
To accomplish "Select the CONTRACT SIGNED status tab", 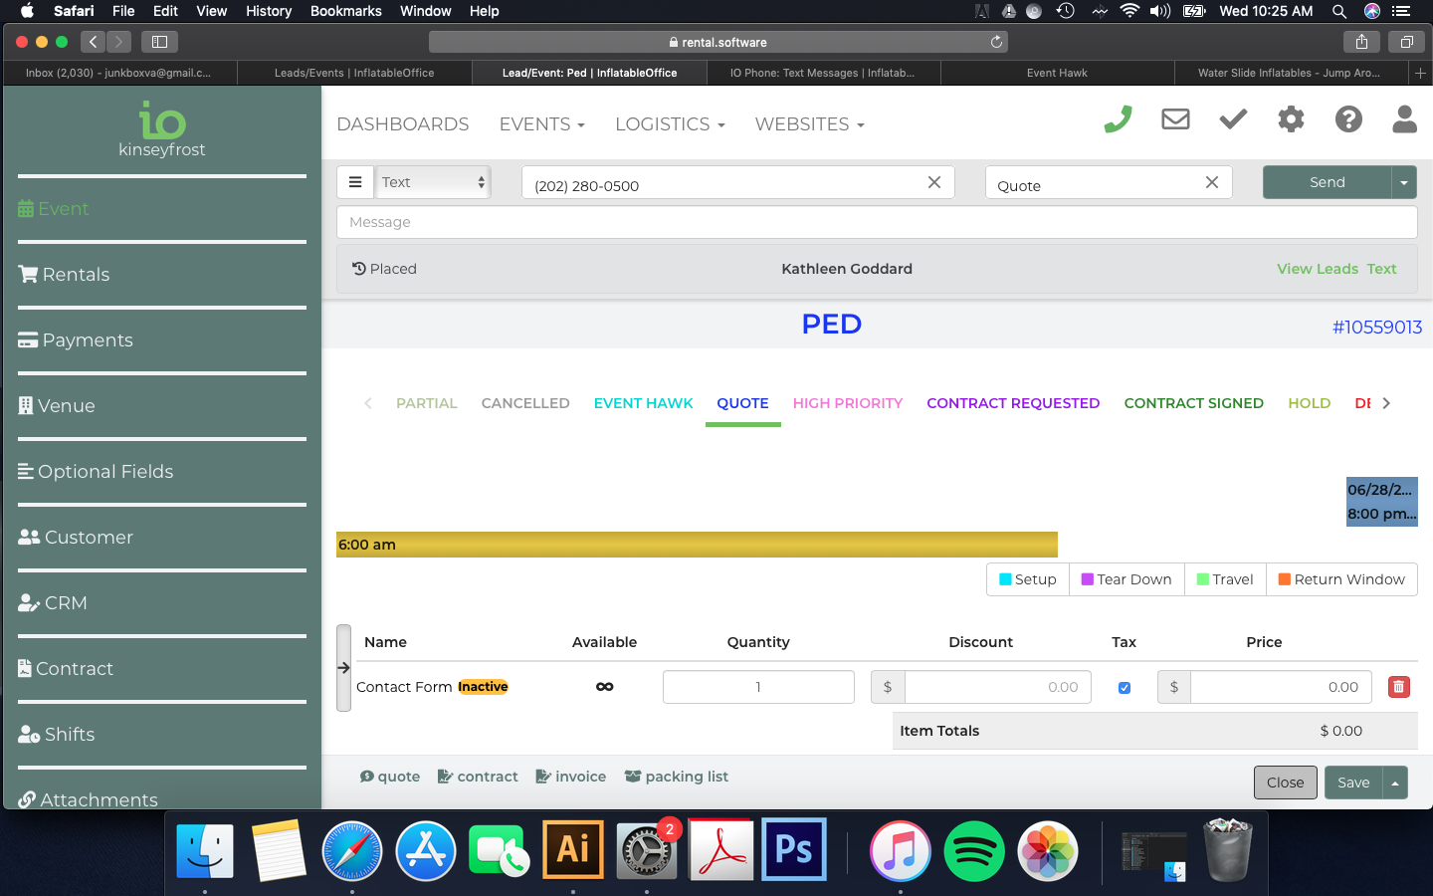I will [1193, 403].
